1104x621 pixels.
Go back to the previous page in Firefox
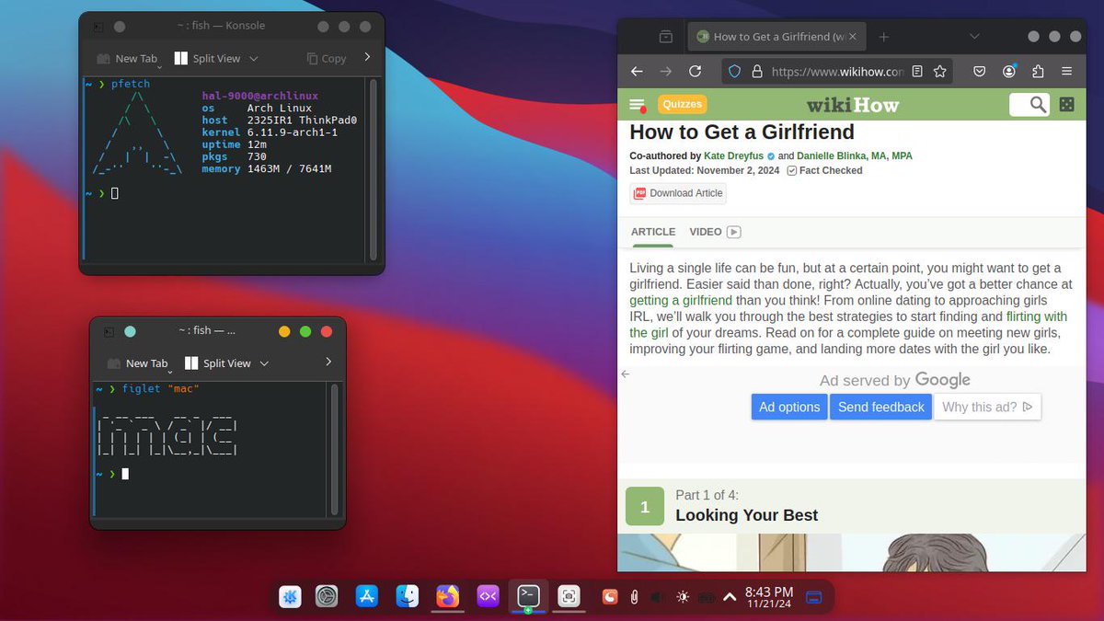pos(636,71)
